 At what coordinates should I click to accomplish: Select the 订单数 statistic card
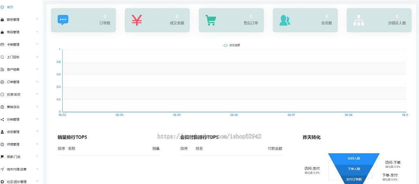[83, 20]
